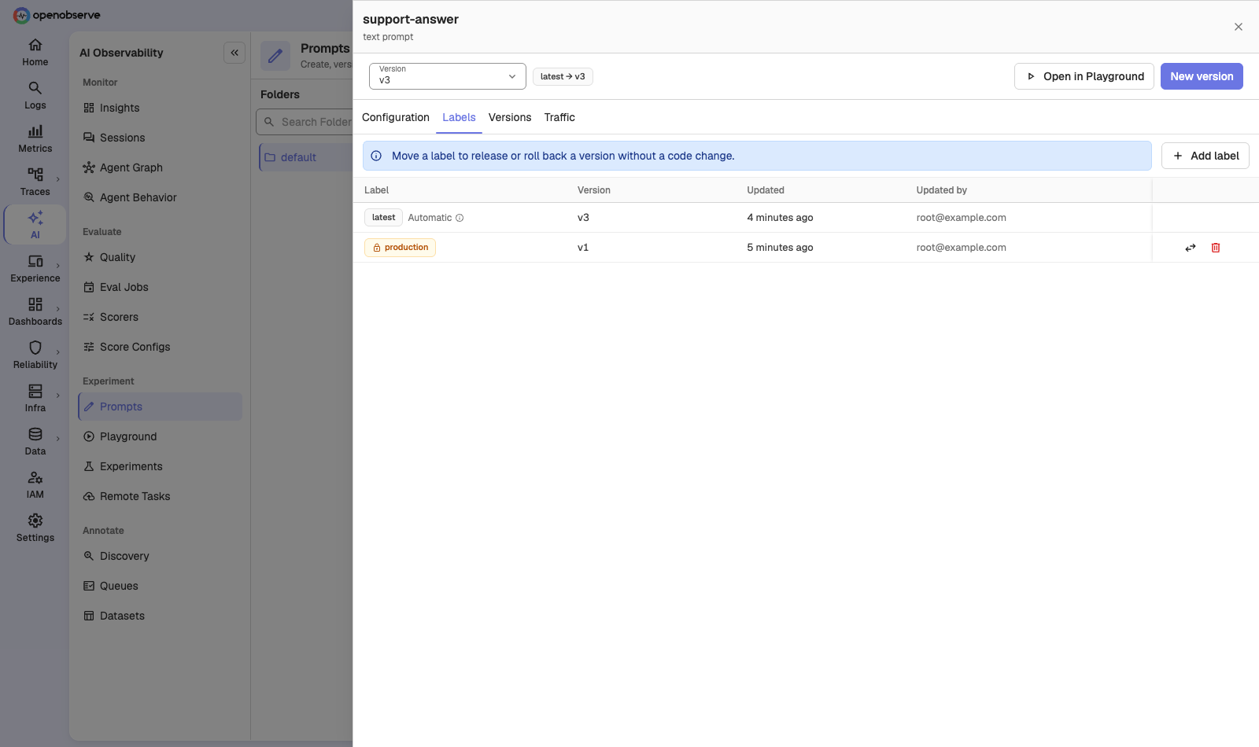This screenshot has width=1259, height=747.
Task: Close the support-answer panel
Action: click(1239, 27)
